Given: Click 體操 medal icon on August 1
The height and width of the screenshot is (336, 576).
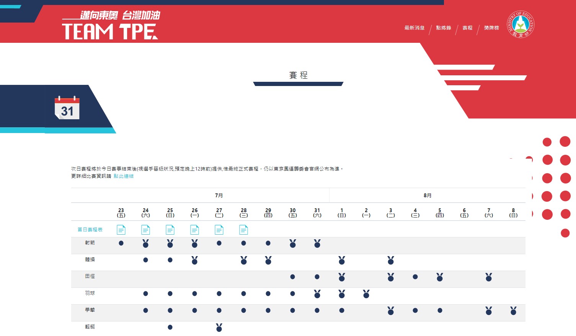Looking at the screenshot, I should [342, 260].
